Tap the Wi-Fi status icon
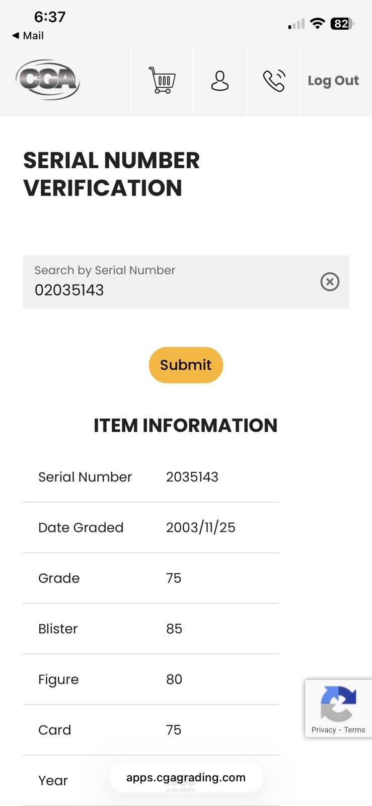Viewport: 372px width, 806px height. (318, 23)
